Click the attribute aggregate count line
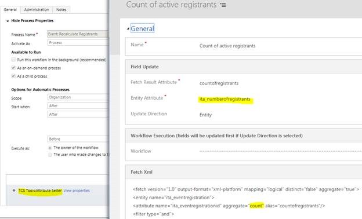This screenshot has width=362, height=219. 229,206
